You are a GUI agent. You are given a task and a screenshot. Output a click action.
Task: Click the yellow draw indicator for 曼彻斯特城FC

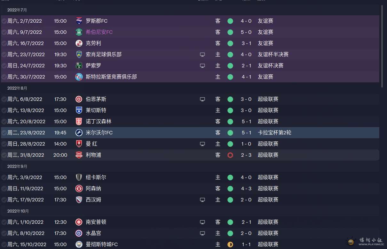[230, 245]
